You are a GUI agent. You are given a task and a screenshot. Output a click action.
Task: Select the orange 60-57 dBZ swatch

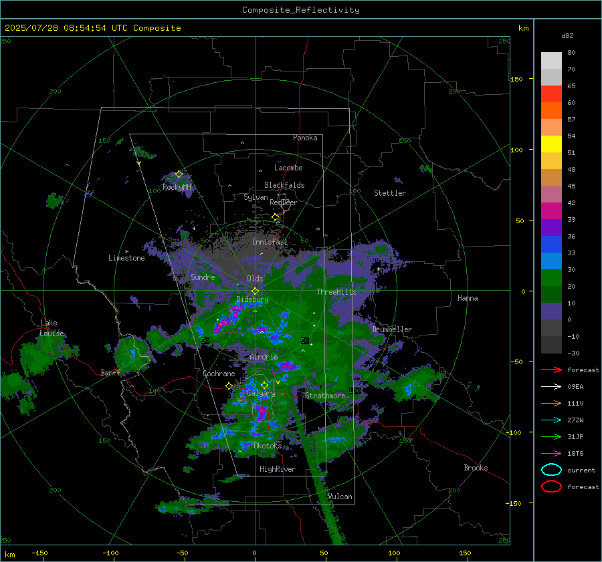click(551, 111)
